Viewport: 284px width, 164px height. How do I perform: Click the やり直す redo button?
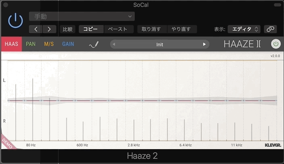182,29
